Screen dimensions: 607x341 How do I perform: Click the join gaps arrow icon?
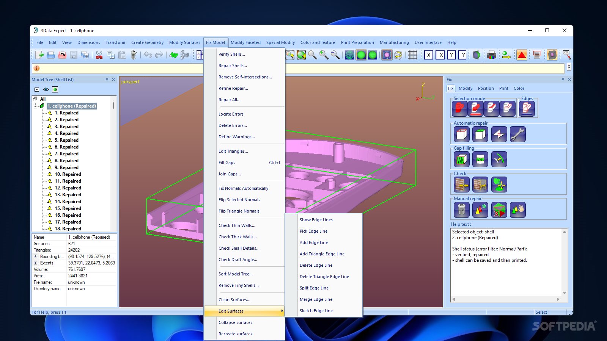(499, 159)
